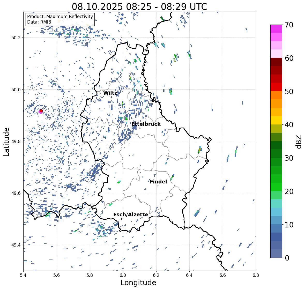The width and height of the screenshot is (305, 289).
Task: Click the Esch/Alzette station cross marker
Action: pos(121,219)
